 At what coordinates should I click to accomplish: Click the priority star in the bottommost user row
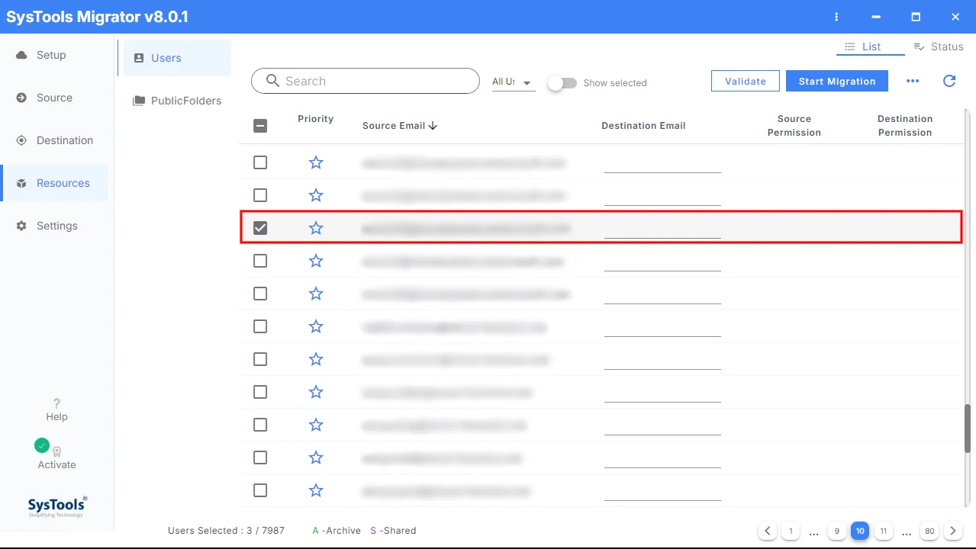click(316, 490)
